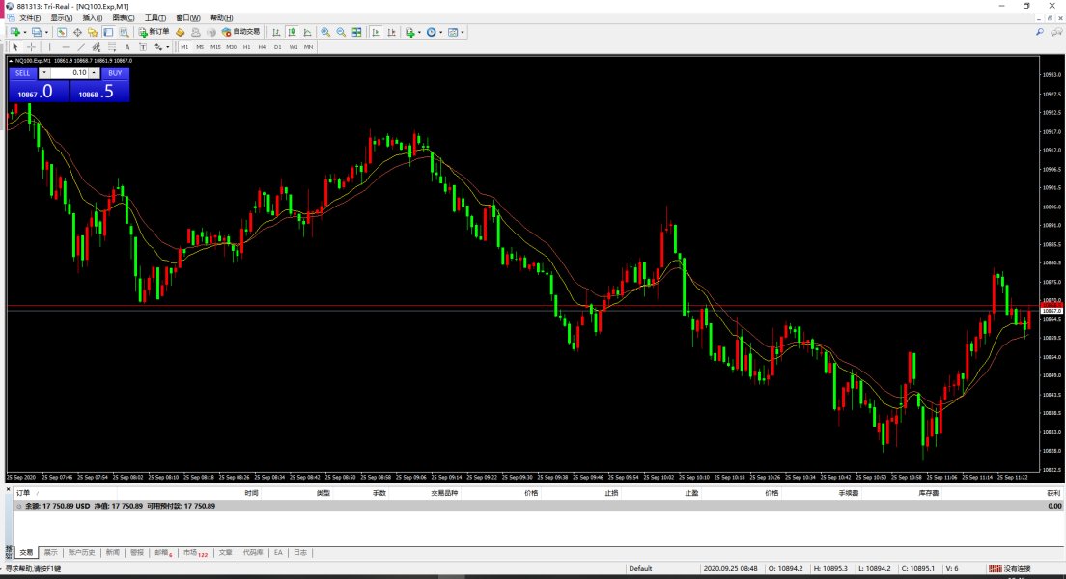The image size is (1066, 579).
Task: Click the search magnifier icon top right
Action: (x=1040, y=32)
